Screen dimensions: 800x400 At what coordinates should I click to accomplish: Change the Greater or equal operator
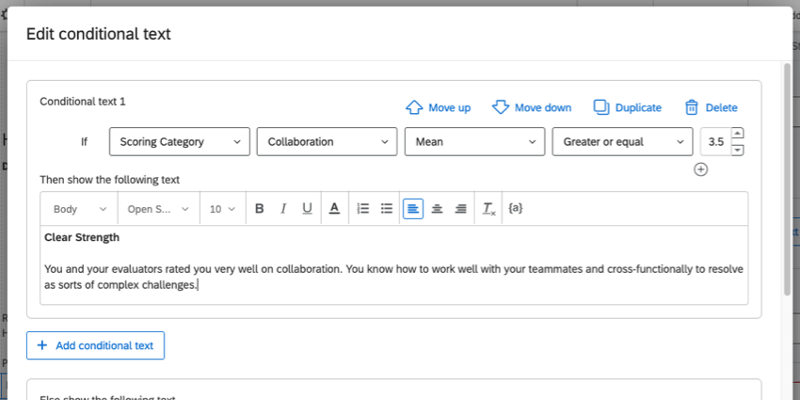(622, 141)
